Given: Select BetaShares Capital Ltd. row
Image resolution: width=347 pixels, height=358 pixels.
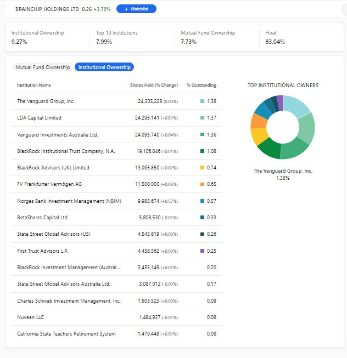Looking at the screenshot, I should [x=43, y=217].
